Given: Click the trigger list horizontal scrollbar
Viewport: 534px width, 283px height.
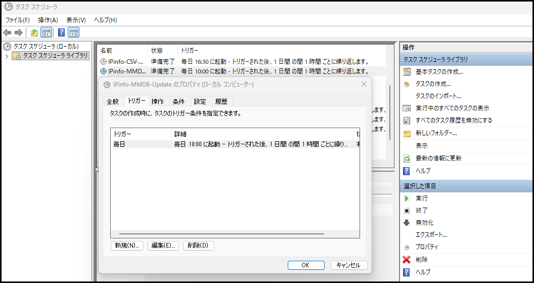Looking at the screenshot, I should coord(221,234).
